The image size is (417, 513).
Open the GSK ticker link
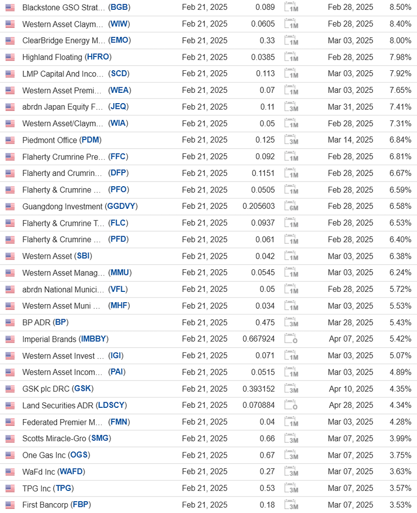pos(82,388)
